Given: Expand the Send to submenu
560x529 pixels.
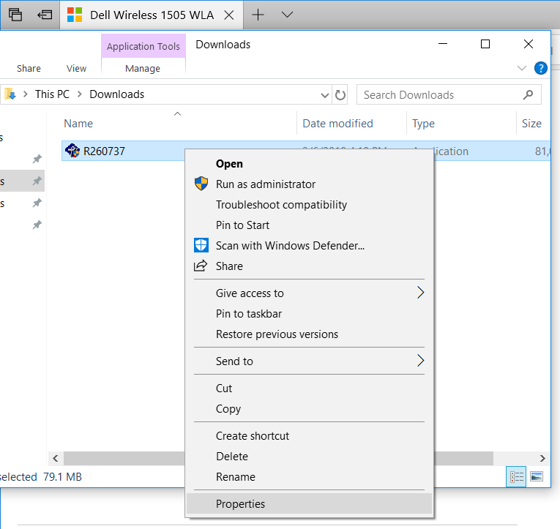Looking at the screenshot, I should coord(309,361).
